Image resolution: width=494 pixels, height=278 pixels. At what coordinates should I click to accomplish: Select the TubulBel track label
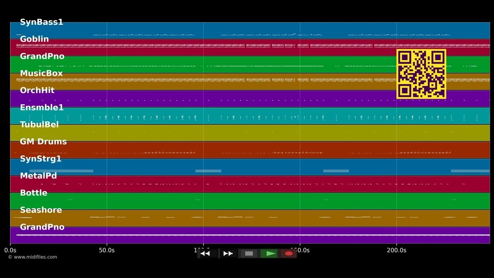(39, 124)
